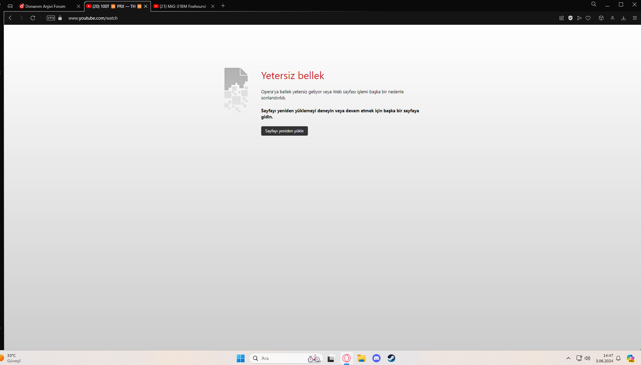
Task: Open the downloads icon in toolbar
Action: tap(623, 18)
